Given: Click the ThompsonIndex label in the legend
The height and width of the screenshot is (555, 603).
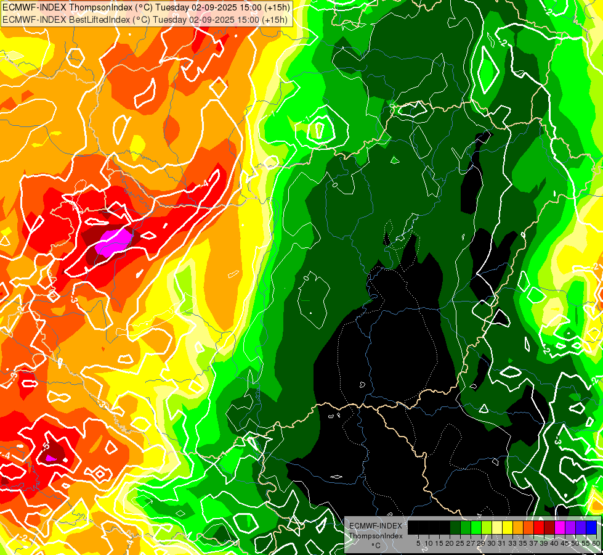Looking at the screenshot, I should (x=375, y=536).
